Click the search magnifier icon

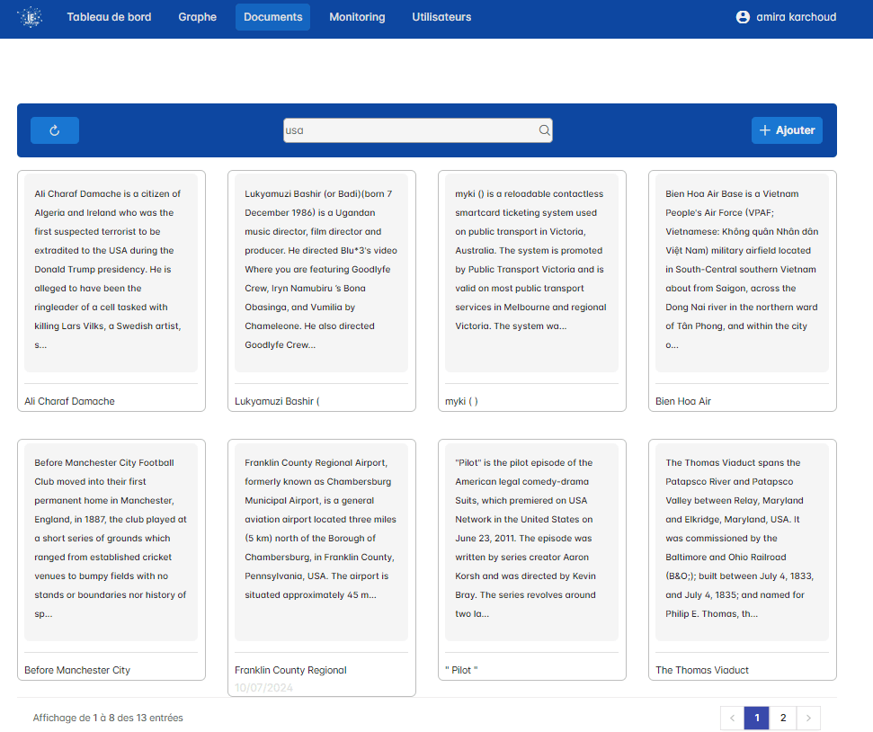[544, 130]
